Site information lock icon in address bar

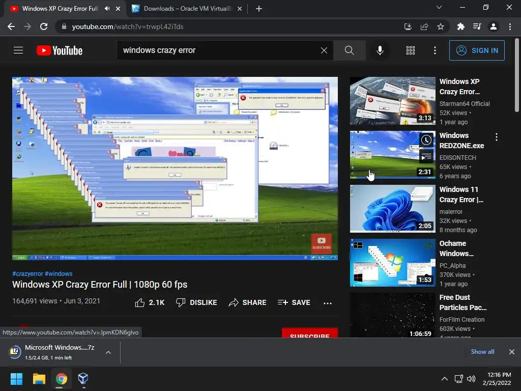point(64,26)
